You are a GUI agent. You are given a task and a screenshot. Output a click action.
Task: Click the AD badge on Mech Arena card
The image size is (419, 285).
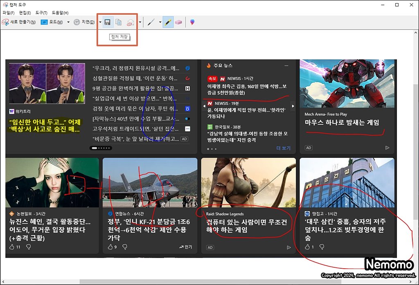pyautogui.click(x=309, y=148)
